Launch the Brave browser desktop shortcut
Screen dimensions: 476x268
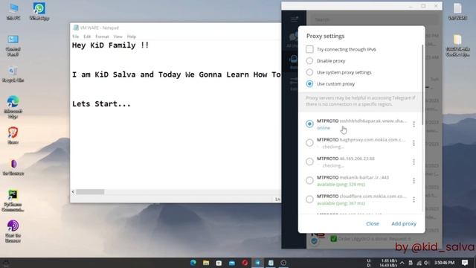point(13,135)
